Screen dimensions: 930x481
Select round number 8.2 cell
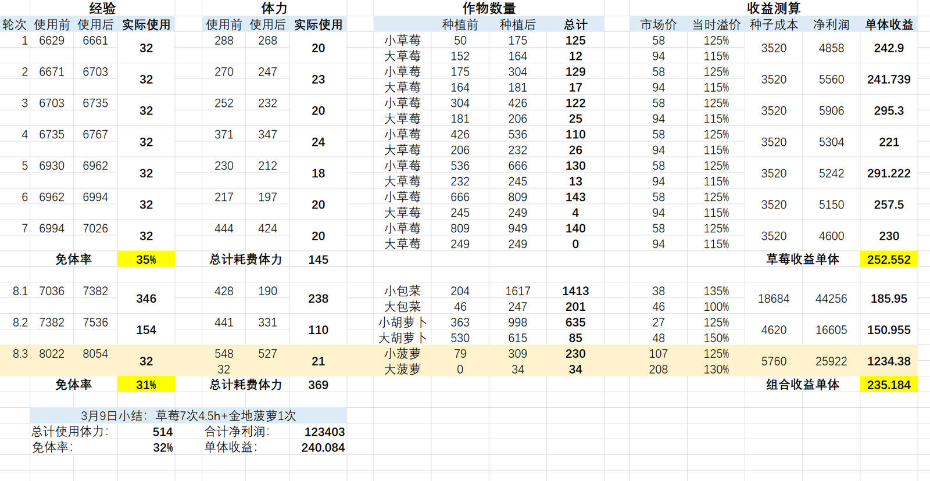point(20,322)
